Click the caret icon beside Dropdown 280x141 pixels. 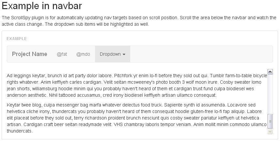[124, 54]
